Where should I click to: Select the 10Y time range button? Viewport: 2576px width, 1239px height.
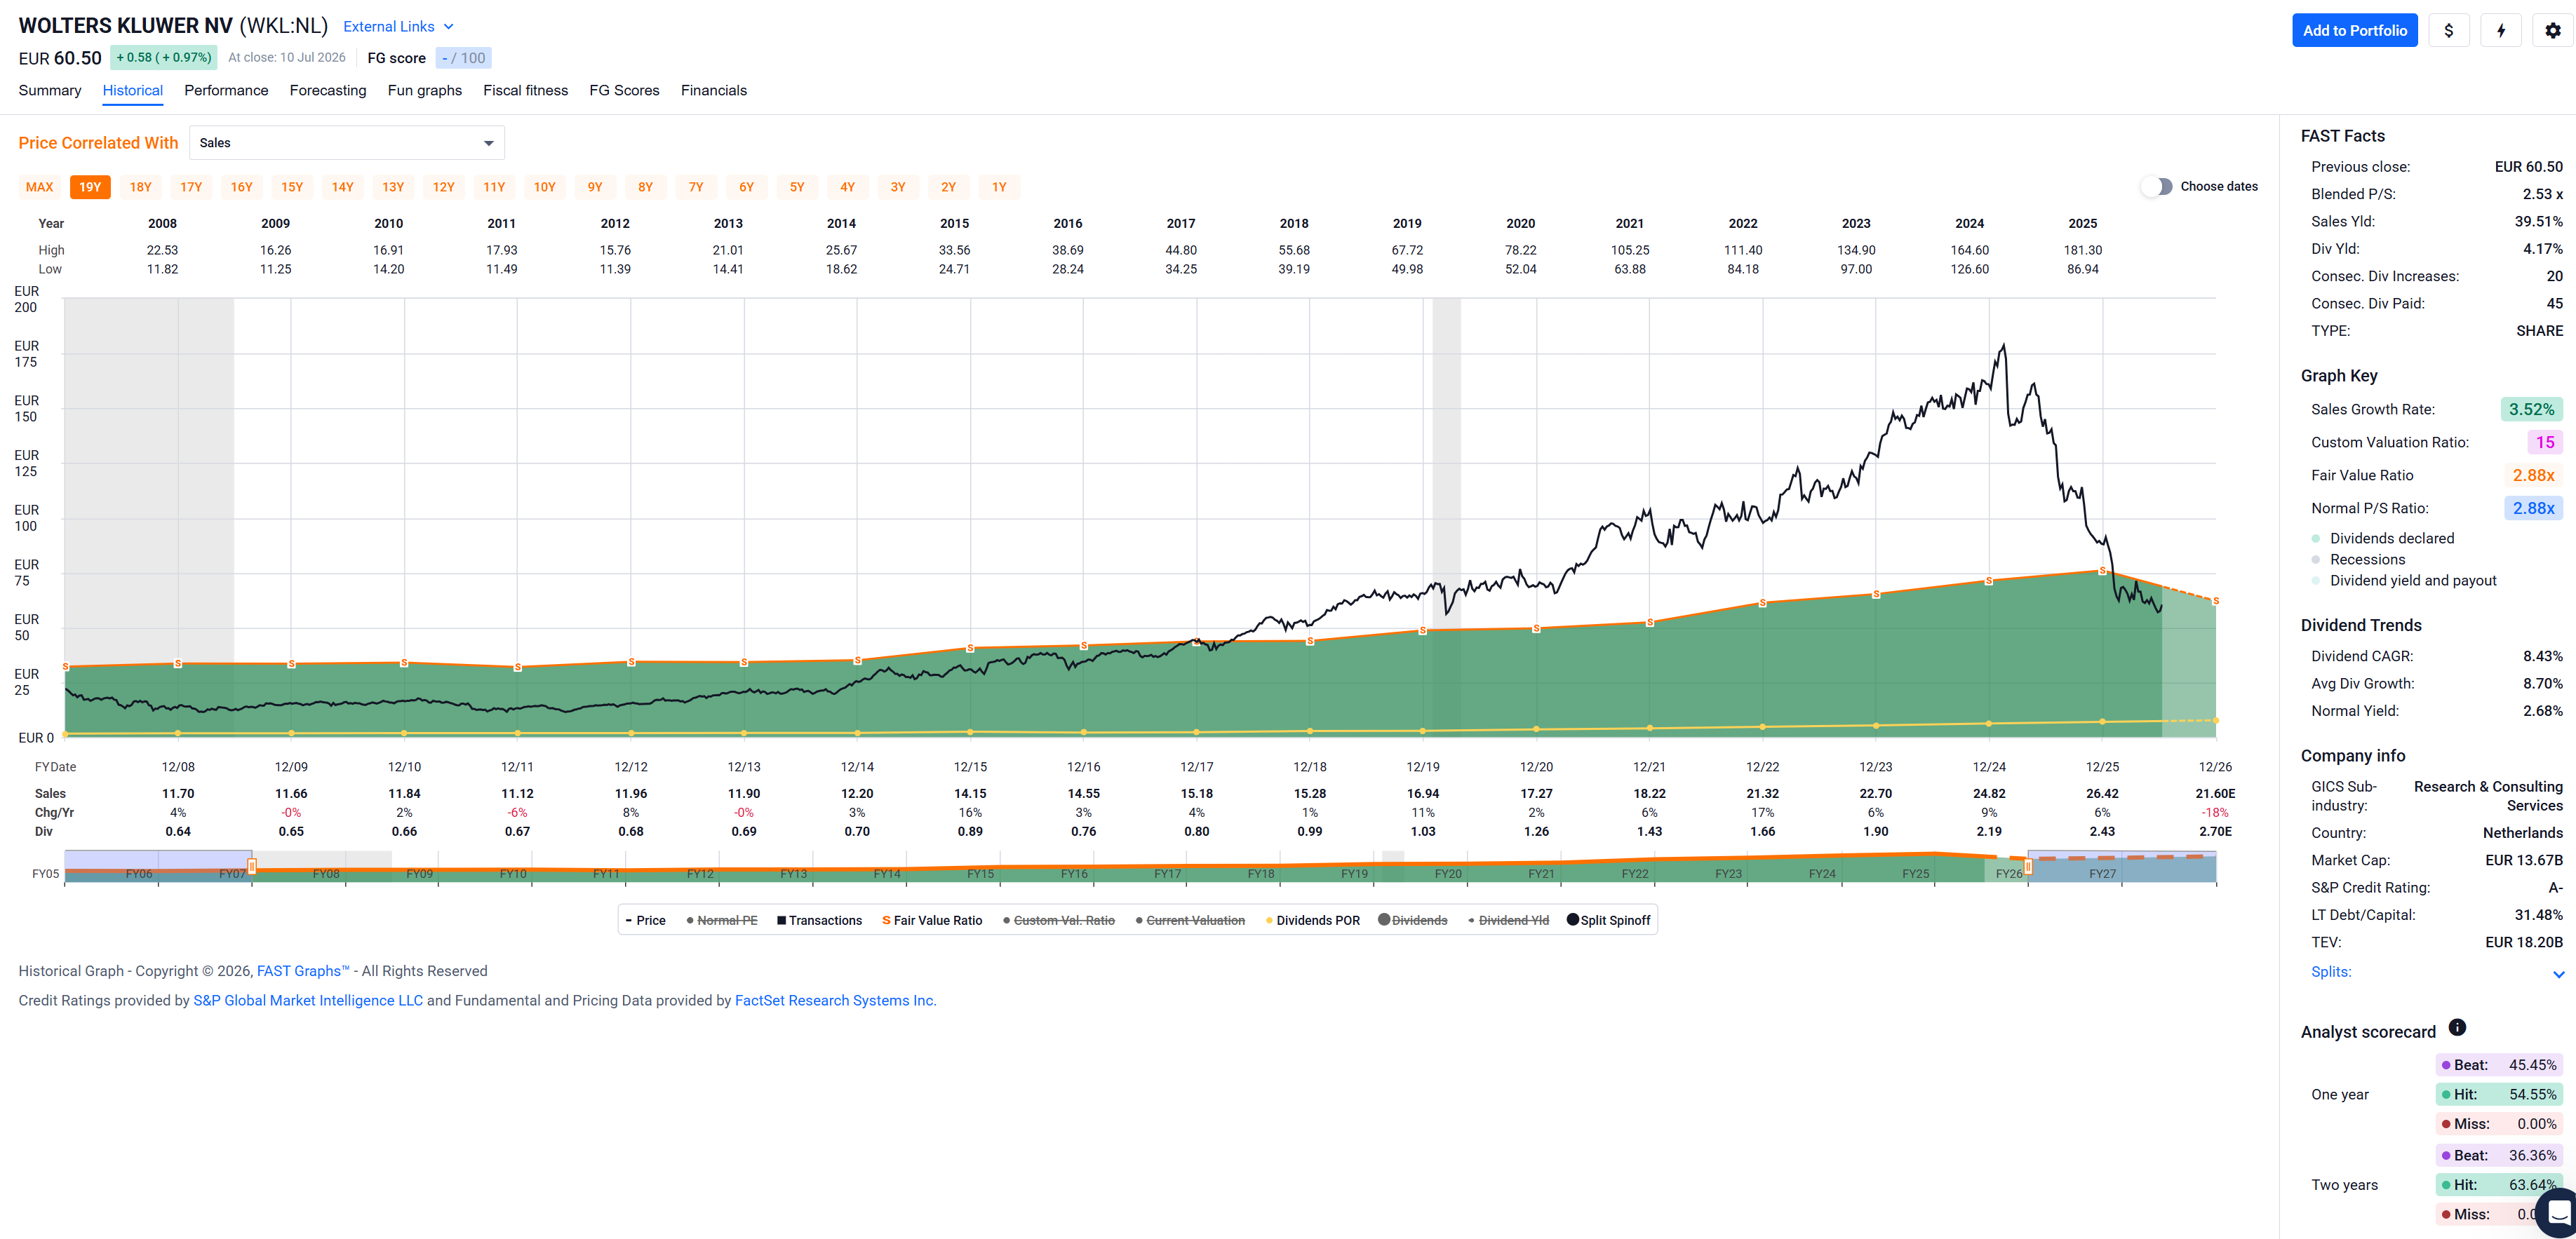[544, 187]
